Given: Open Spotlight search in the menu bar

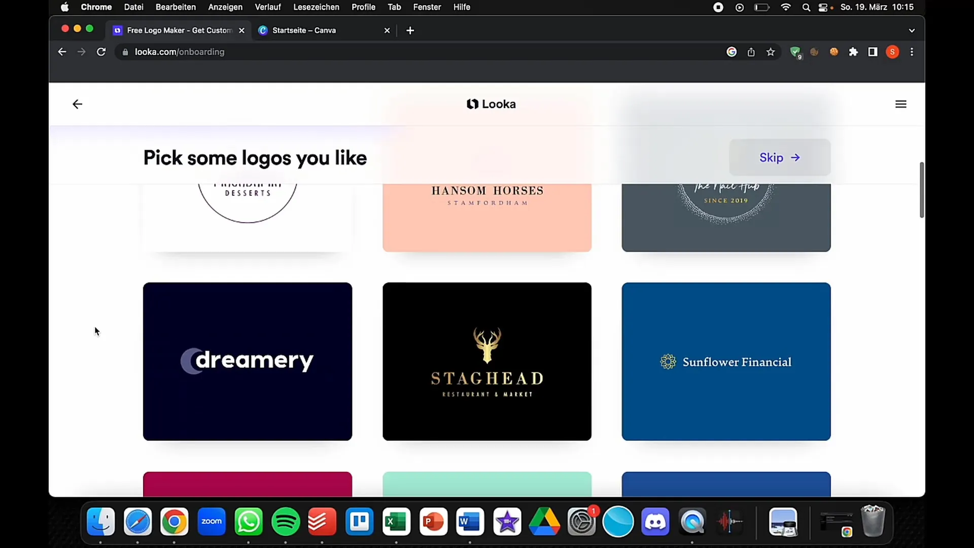Looking at the screenshot, I should click(806, 7).
